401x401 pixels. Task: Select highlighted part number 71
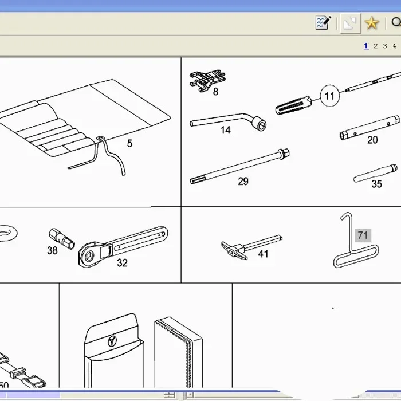pyautogui.click(x=363, y=235)
